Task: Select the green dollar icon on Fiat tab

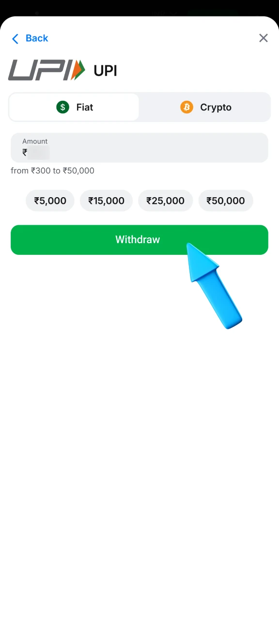Action: coord(62,107)
